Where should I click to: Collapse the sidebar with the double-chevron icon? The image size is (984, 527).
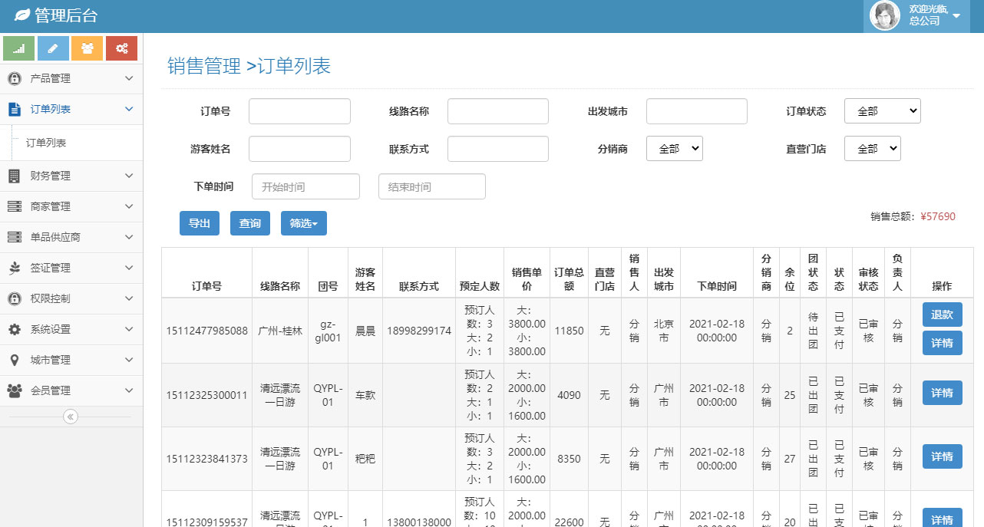point(71,417)
